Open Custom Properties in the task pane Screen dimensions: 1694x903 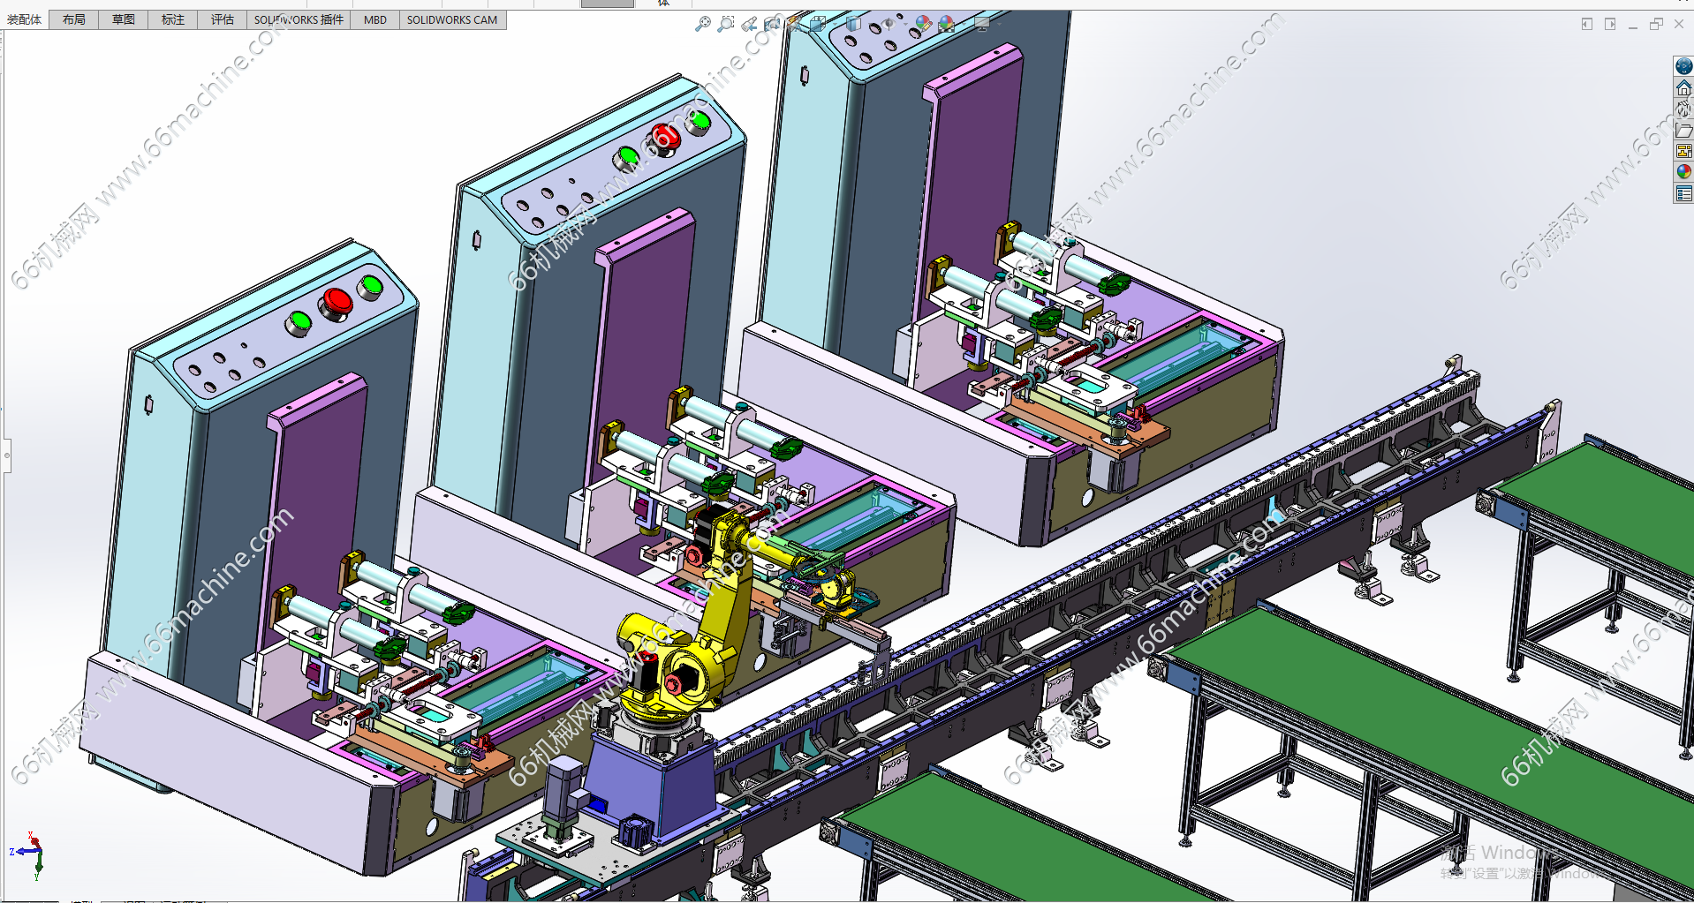point(1683,193)
